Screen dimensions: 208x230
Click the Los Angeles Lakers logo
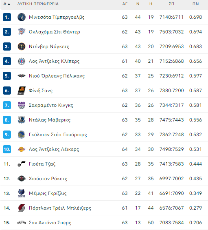22,149
